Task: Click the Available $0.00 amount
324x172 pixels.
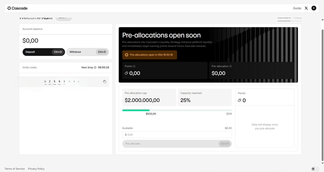Action: point(228,128)
